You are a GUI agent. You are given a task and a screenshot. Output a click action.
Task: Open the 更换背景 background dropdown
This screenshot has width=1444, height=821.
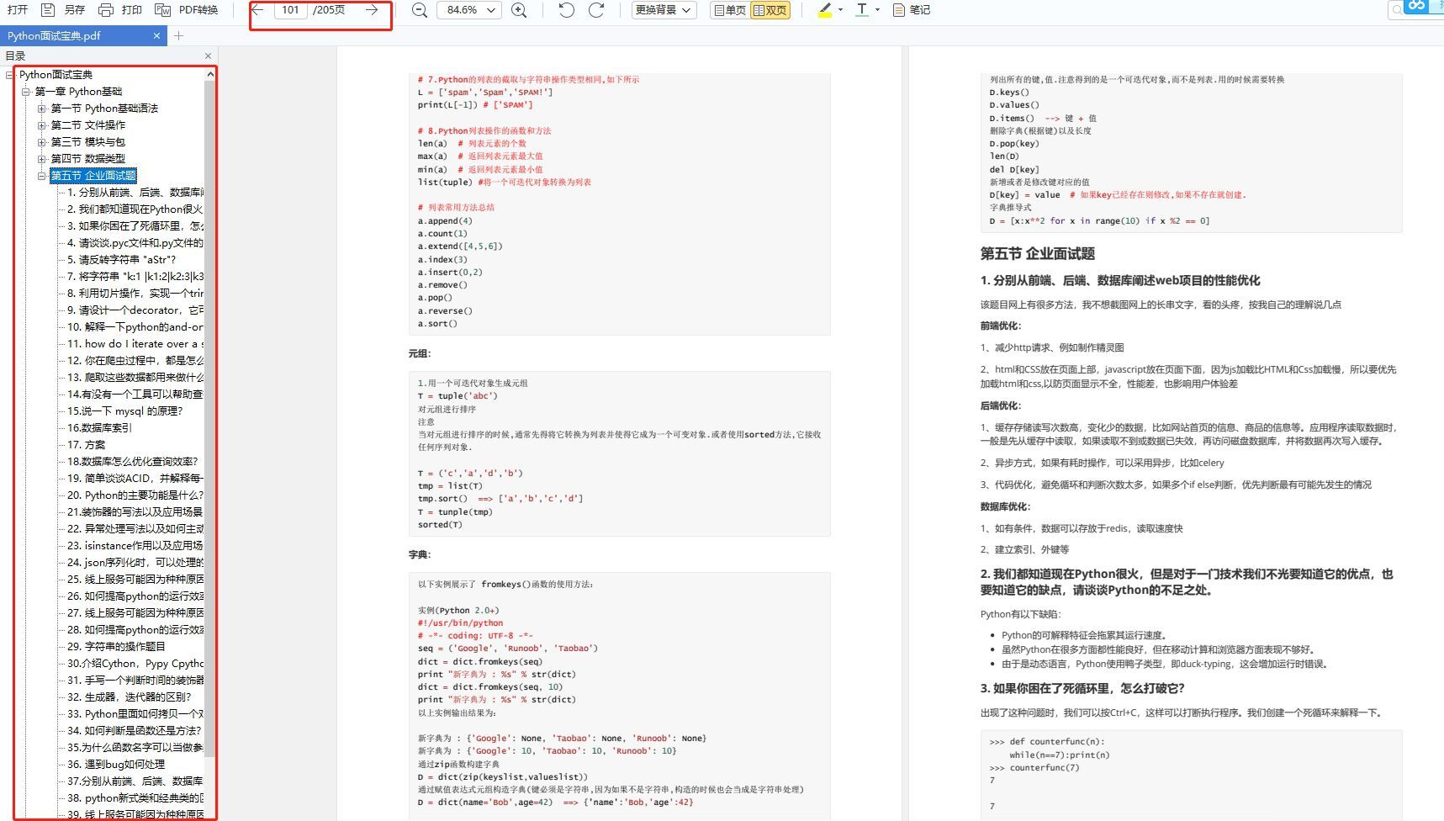point(664,10)
